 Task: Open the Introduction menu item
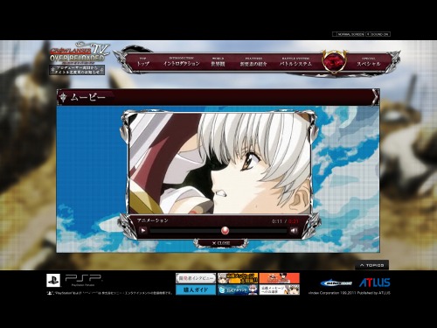[181, 62]
